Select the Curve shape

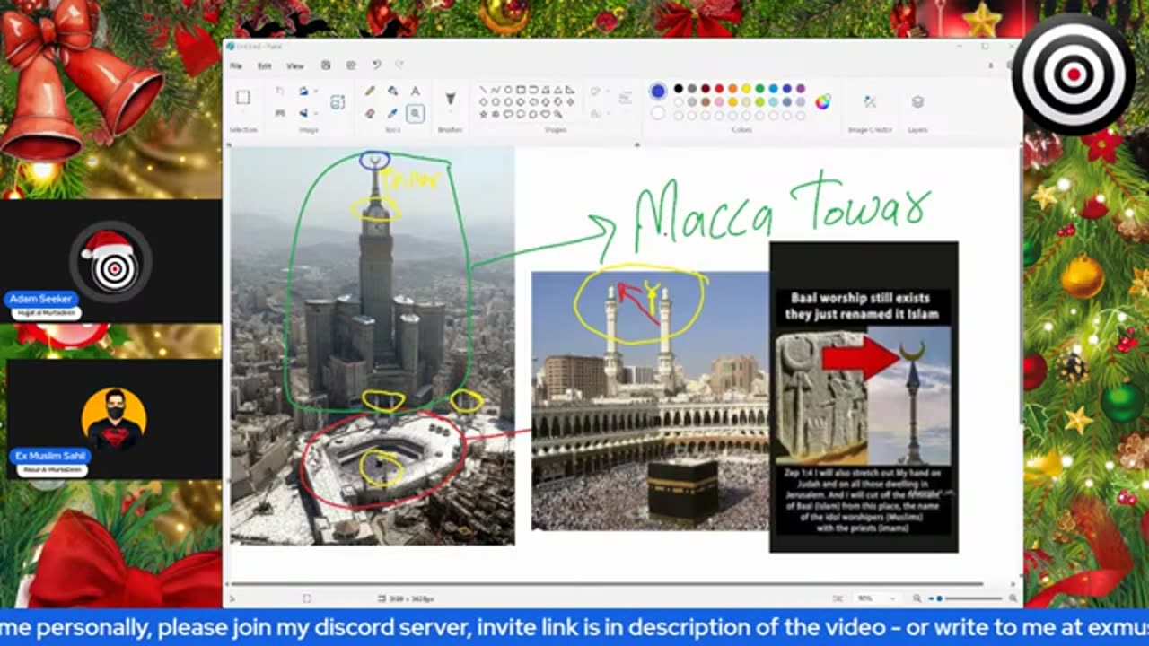pyautogui.click(x=496, y=90)
